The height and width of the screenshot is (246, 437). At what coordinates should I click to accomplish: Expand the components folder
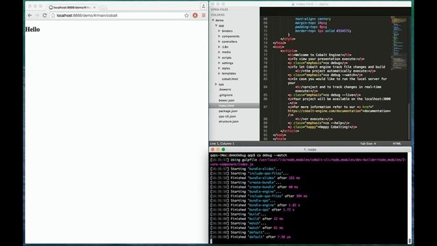[x=219, y=36]
